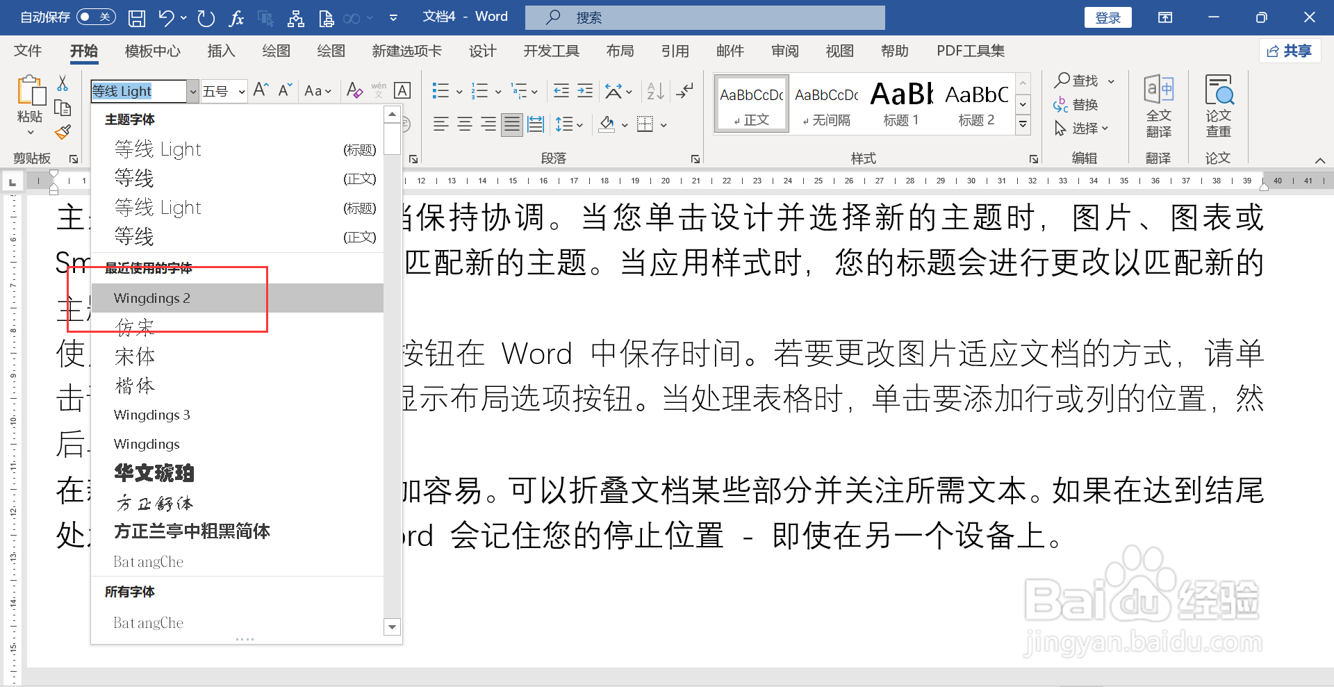Toggle show/hide paragraph marks

click(x=685, y=90)
